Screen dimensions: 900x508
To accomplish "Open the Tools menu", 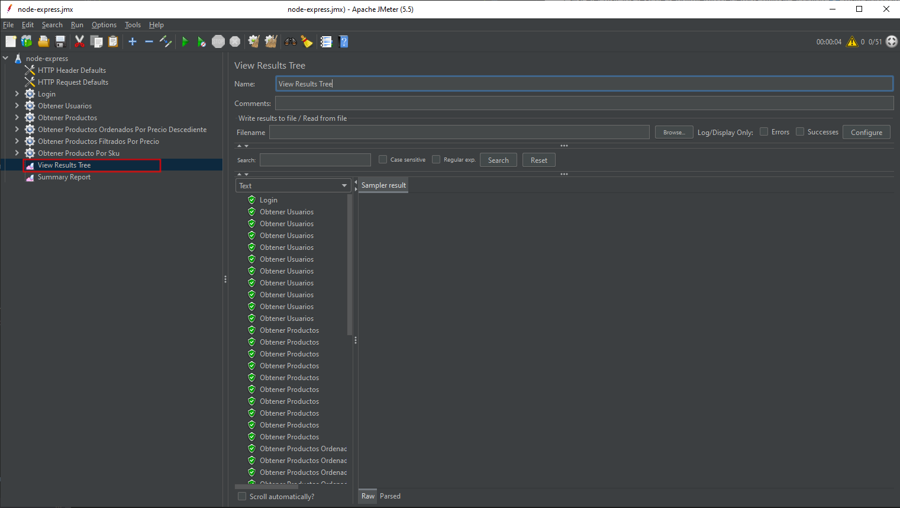I will click(x=133, y=25).
